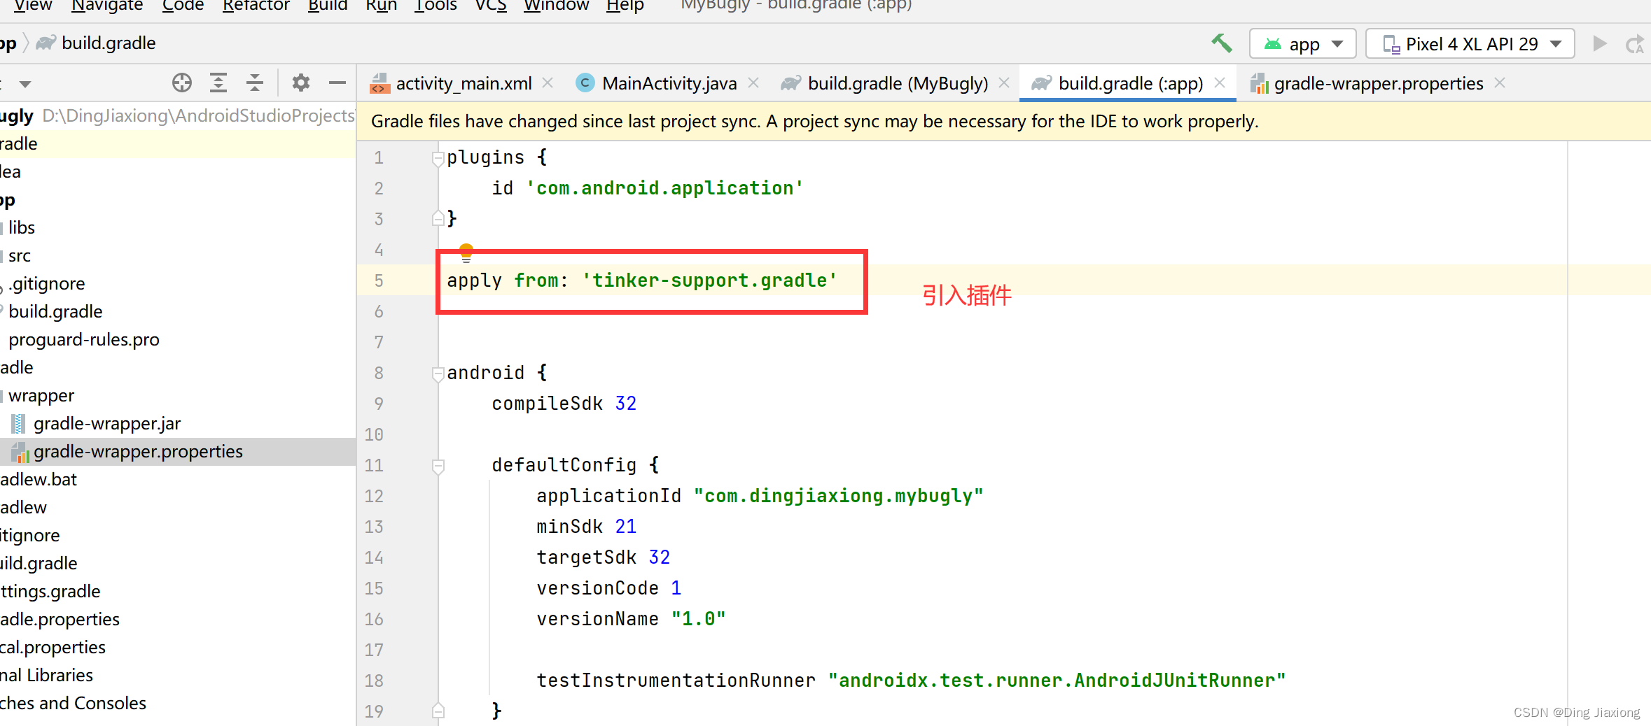This screenshot has width=1651, height=726.
Task: Click the versionName "1.0" value
Action: click(x=698, y=619)
